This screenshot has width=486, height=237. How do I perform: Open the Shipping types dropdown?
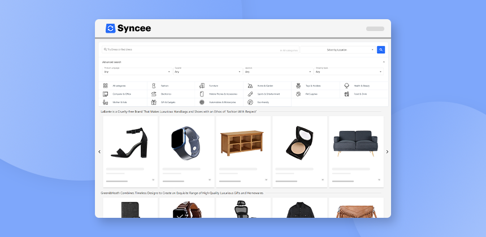coord(348,71)
